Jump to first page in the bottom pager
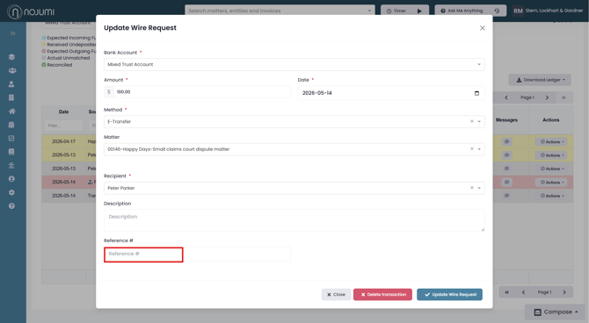589x323 pixels. 506,292
